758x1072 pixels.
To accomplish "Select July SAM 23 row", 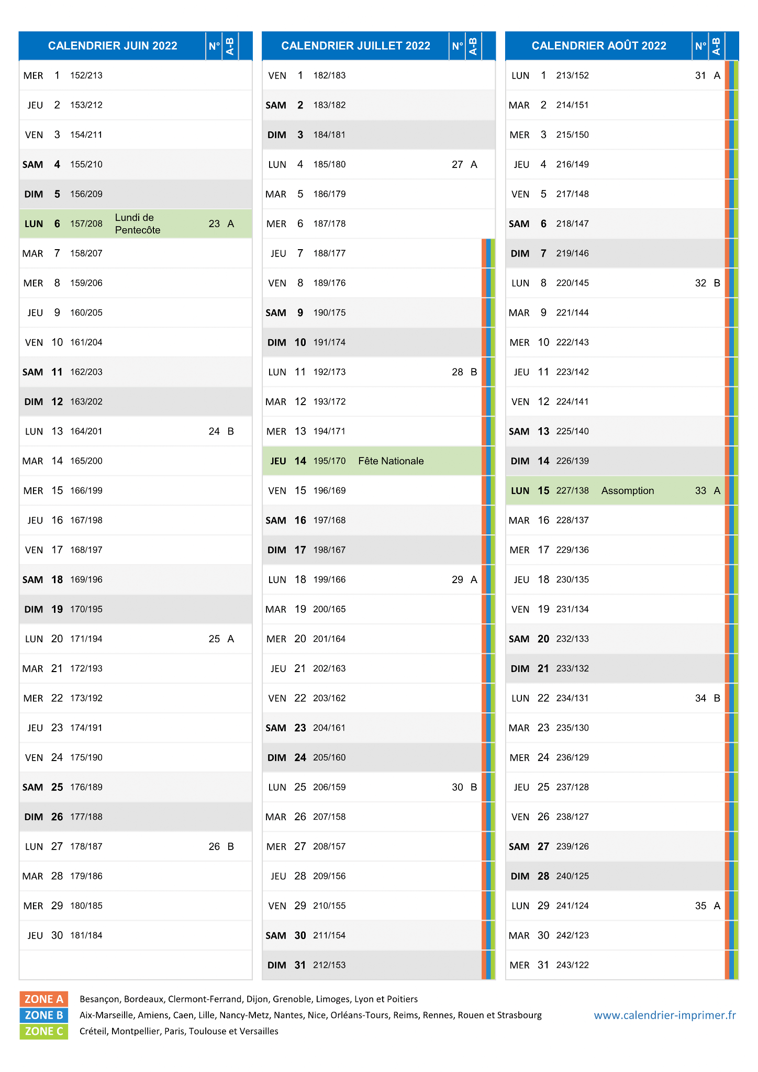I will (378, 728).
